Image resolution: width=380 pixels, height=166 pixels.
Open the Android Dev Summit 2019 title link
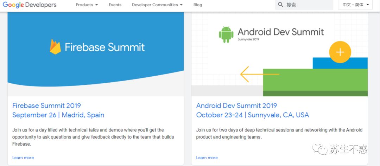click(x=236, y=106)
